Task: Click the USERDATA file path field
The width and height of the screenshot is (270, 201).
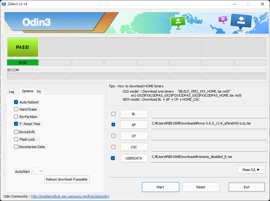Action: click(209, 158)
